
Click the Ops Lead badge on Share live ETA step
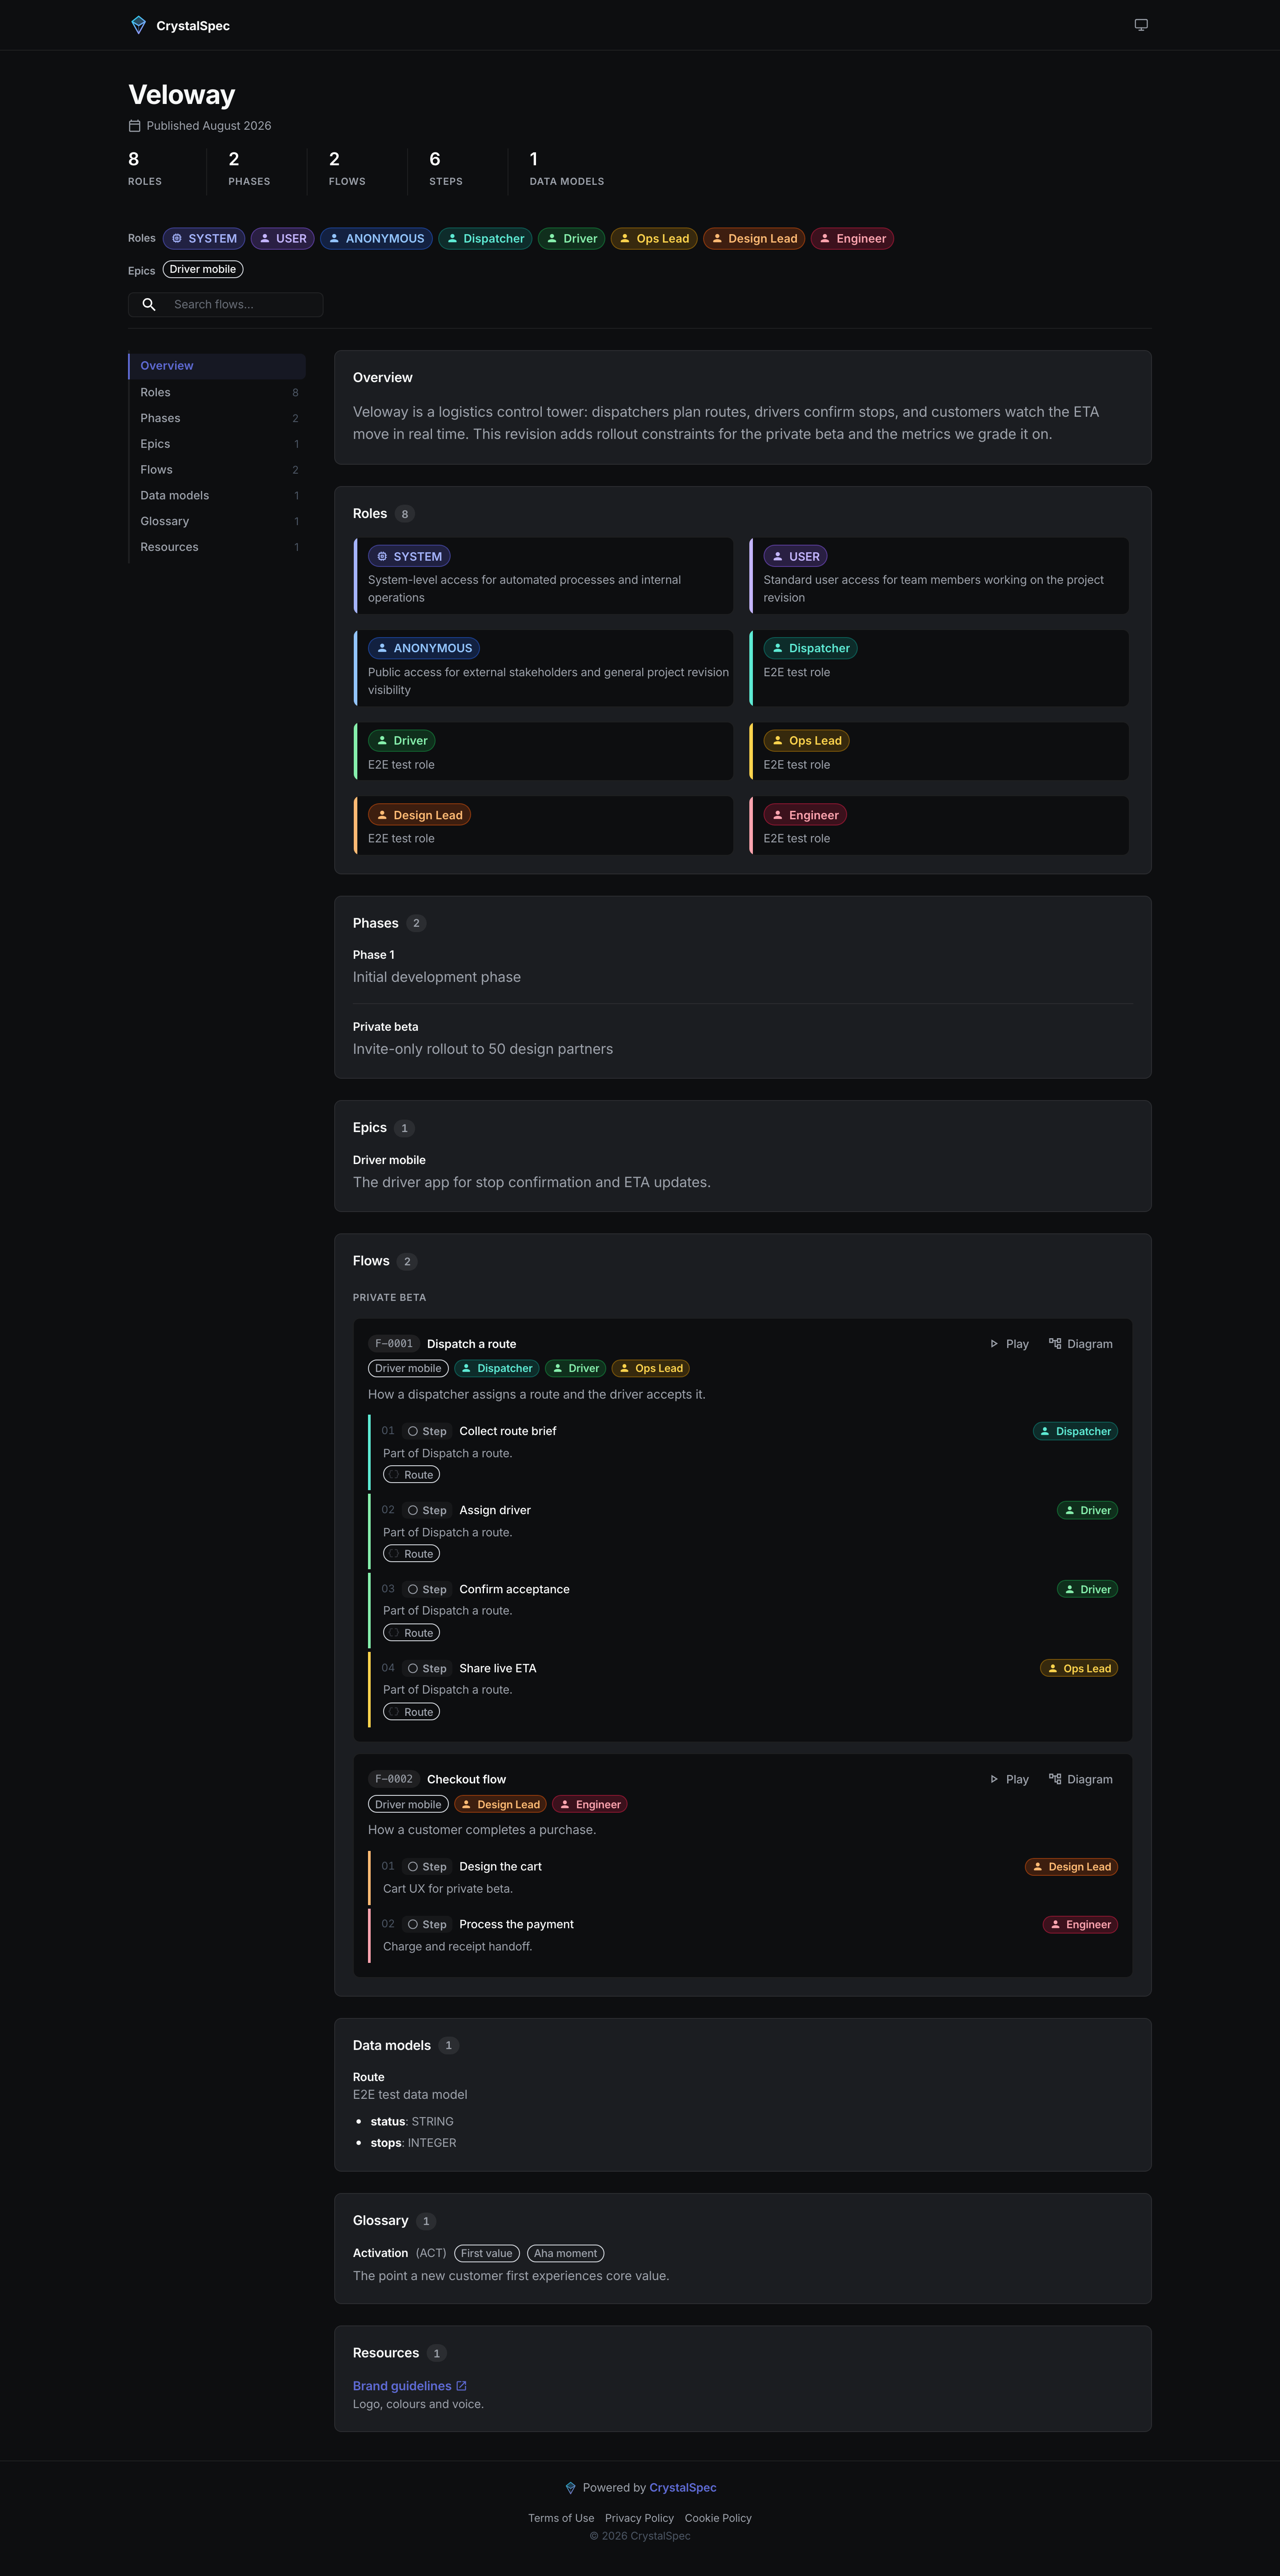pyautogui.click(x=1079, y=1668)
